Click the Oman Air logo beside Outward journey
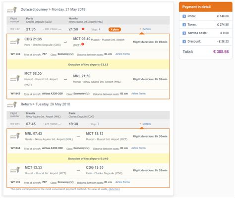Image resolution: width=235 pixels, height=198 pixels. pos(12,10)
